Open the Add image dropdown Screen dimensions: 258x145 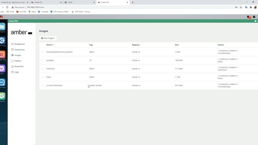click(x=48, y=38)
